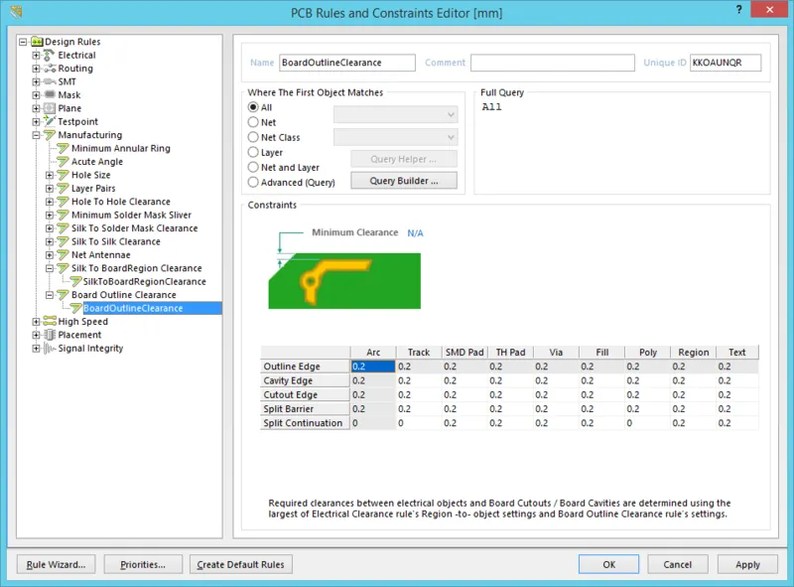Click the Testpoint rule category icon
The height and width of the screenshot is (587, 794).
[x=49, y=121]
